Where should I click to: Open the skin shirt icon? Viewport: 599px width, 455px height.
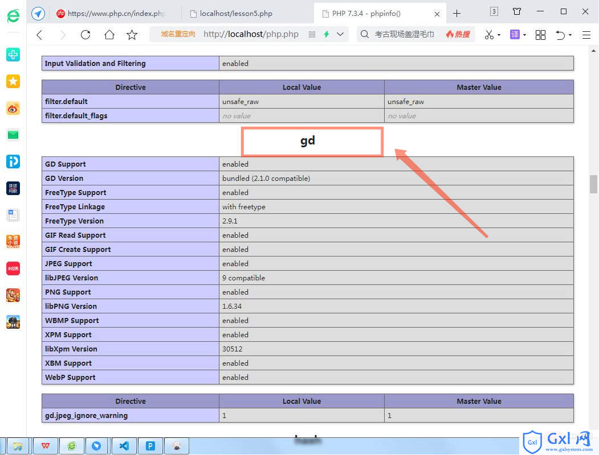click(517, 11)
